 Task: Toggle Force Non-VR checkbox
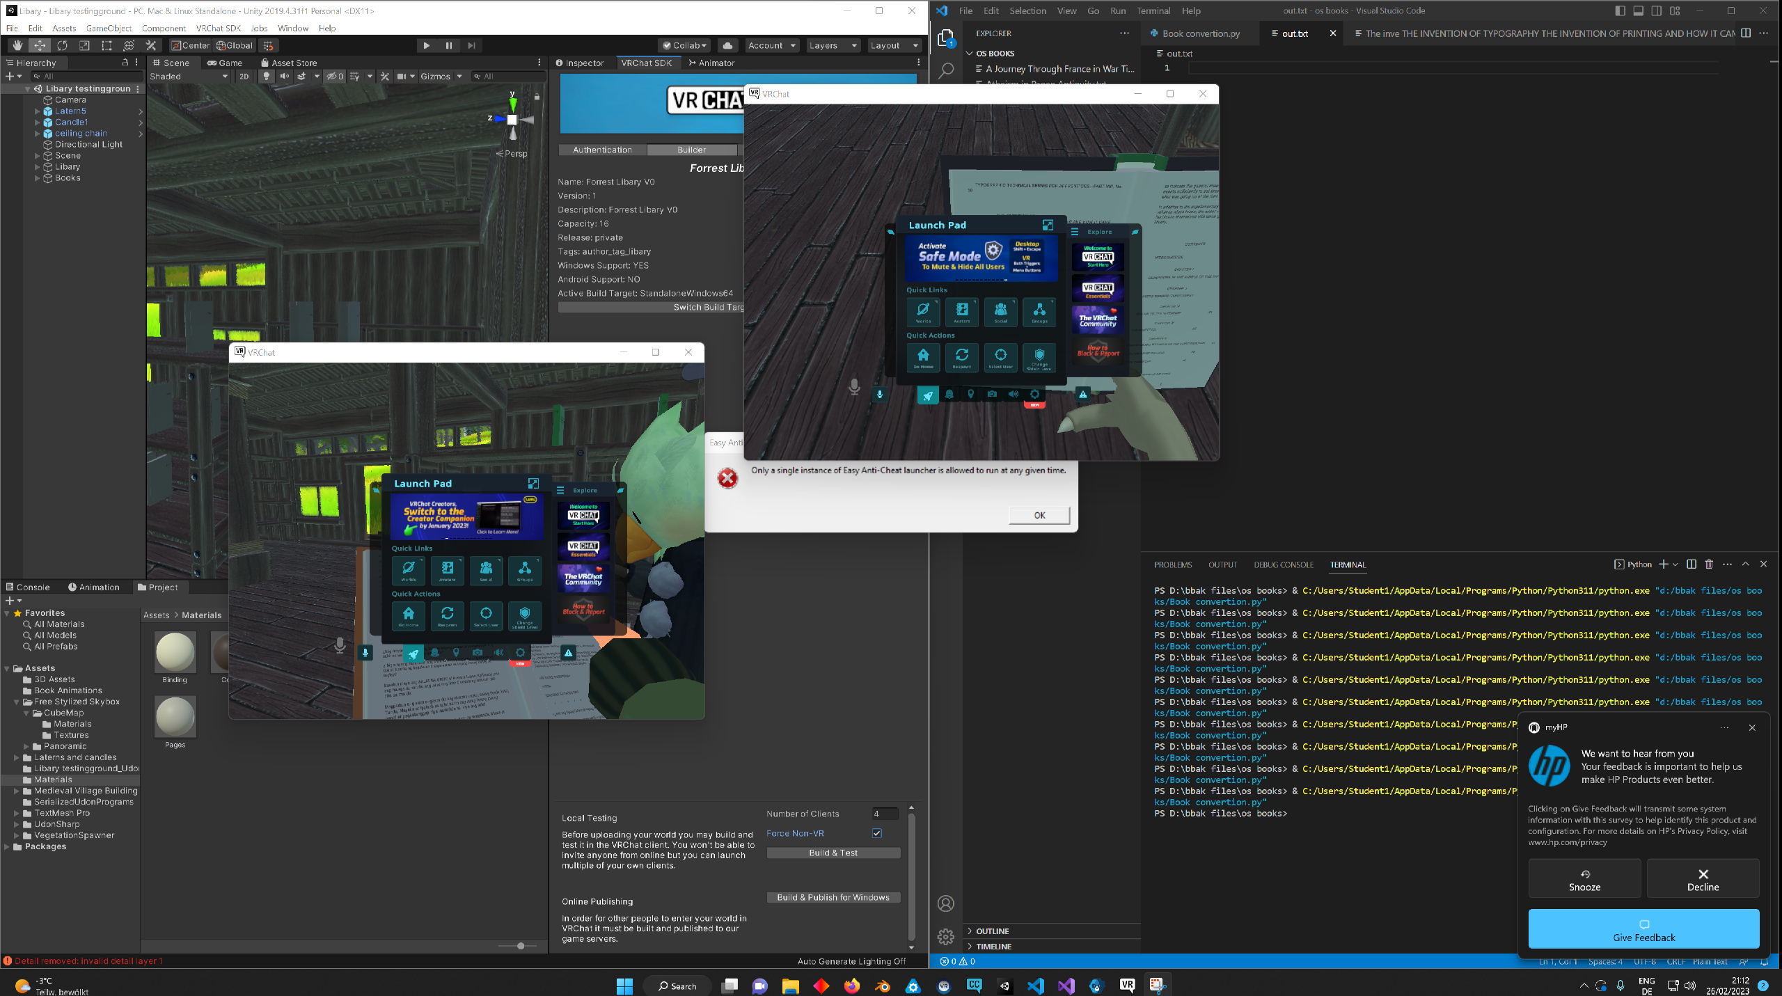(877, 833)
